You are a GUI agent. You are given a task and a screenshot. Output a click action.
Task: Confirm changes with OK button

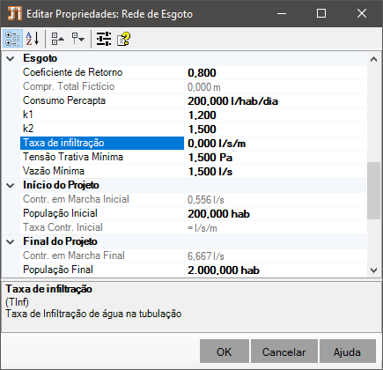225,351
